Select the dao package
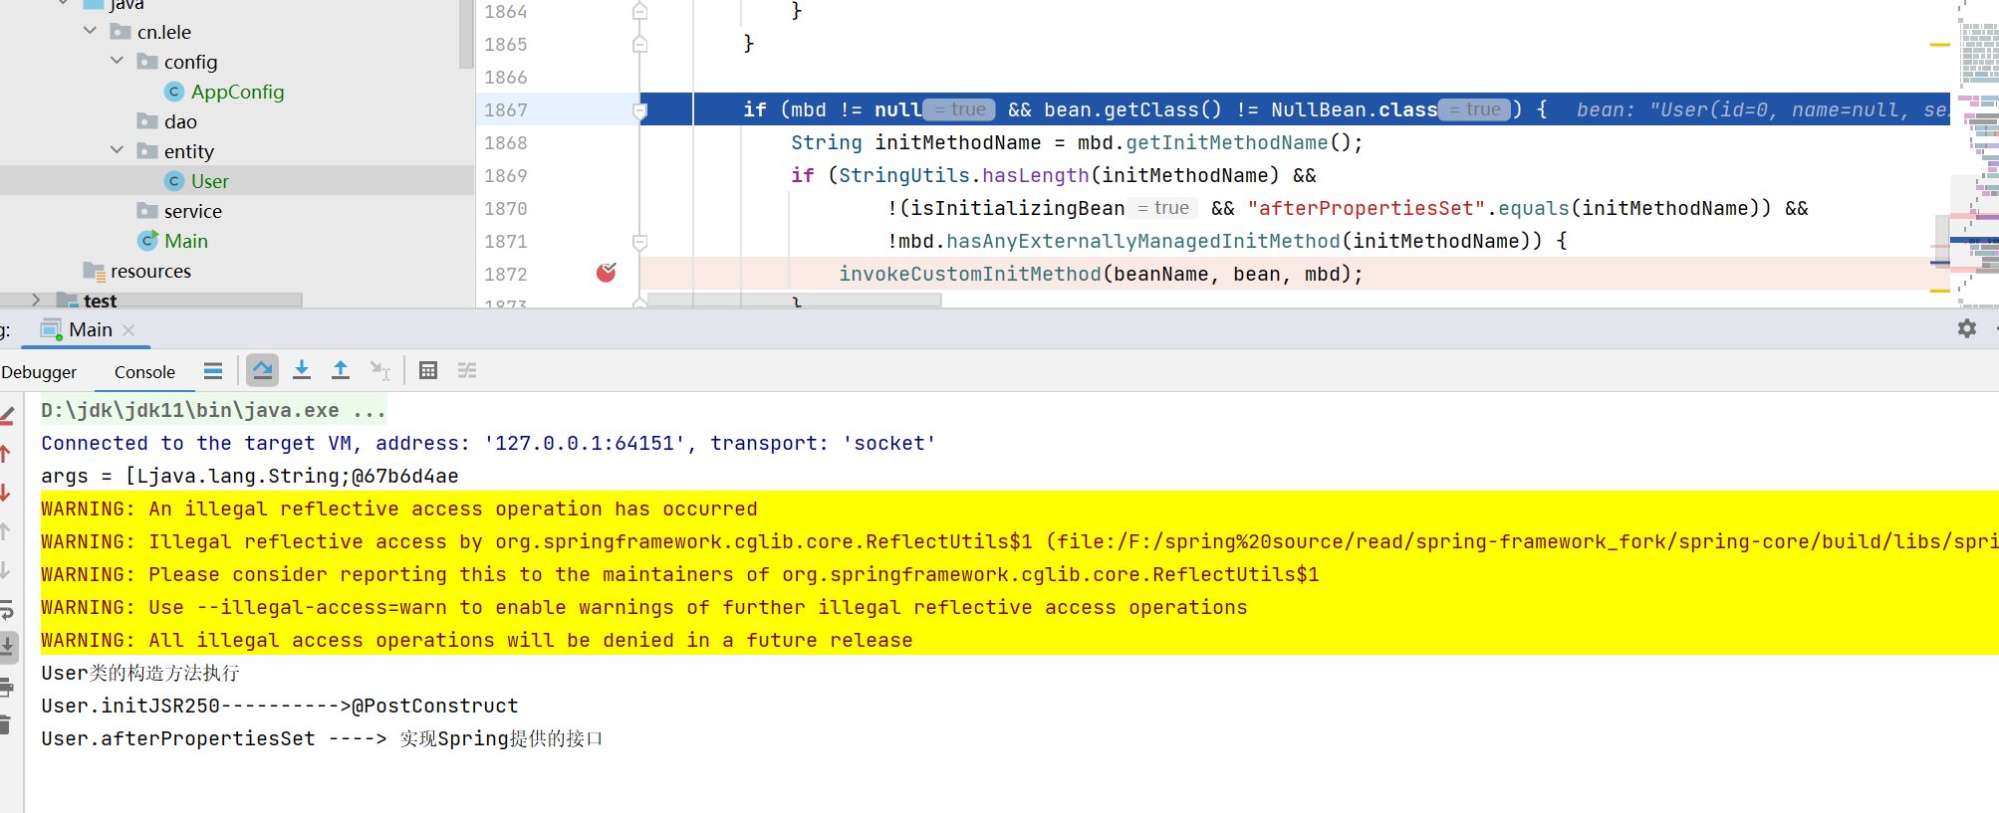1999x813 pixels. [180, 121]
